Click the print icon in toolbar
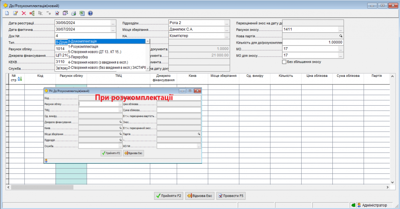400x209 pixels. pyautogui.click(x=74, y=13)
